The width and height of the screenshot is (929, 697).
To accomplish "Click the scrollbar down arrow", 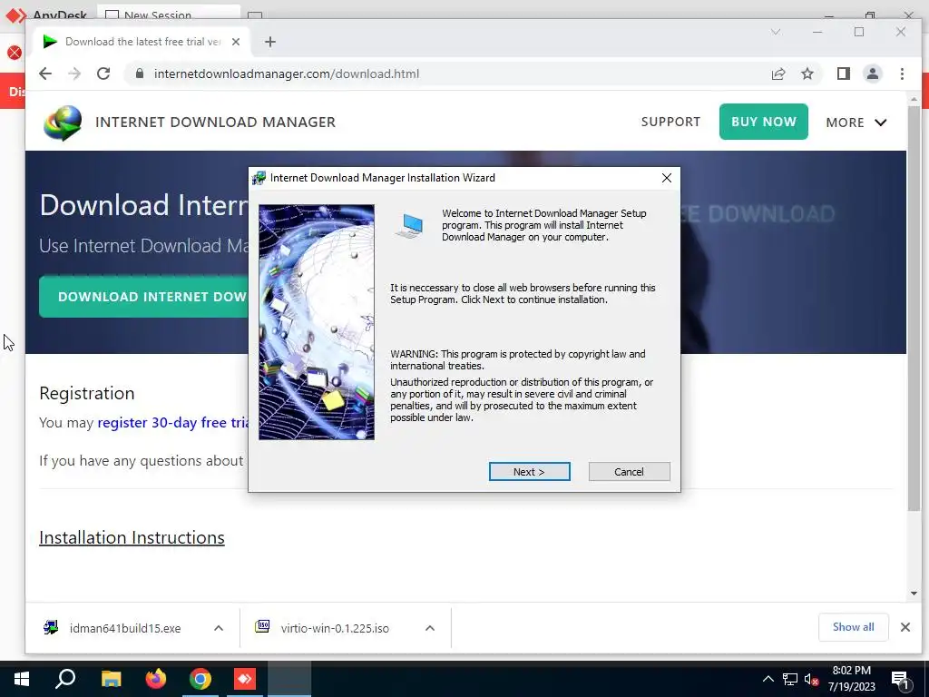I will (x=914, y=594).
